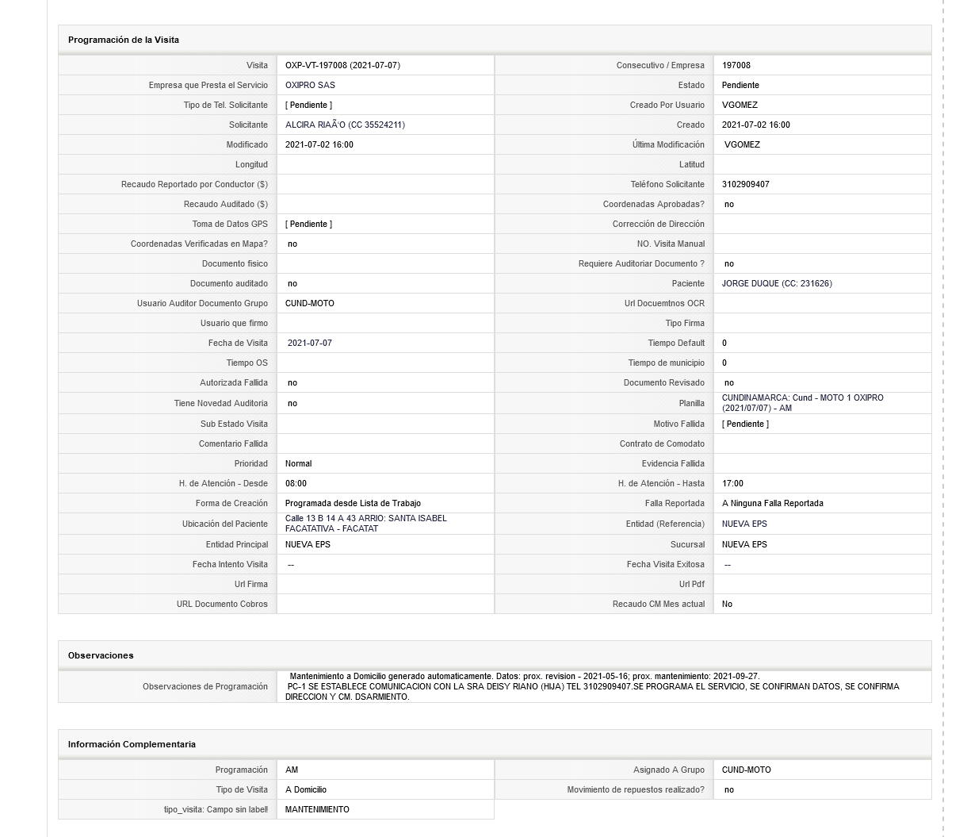Click Observaciones de Programación label
This screenshot has height=837, width=967.
[205, 686]
